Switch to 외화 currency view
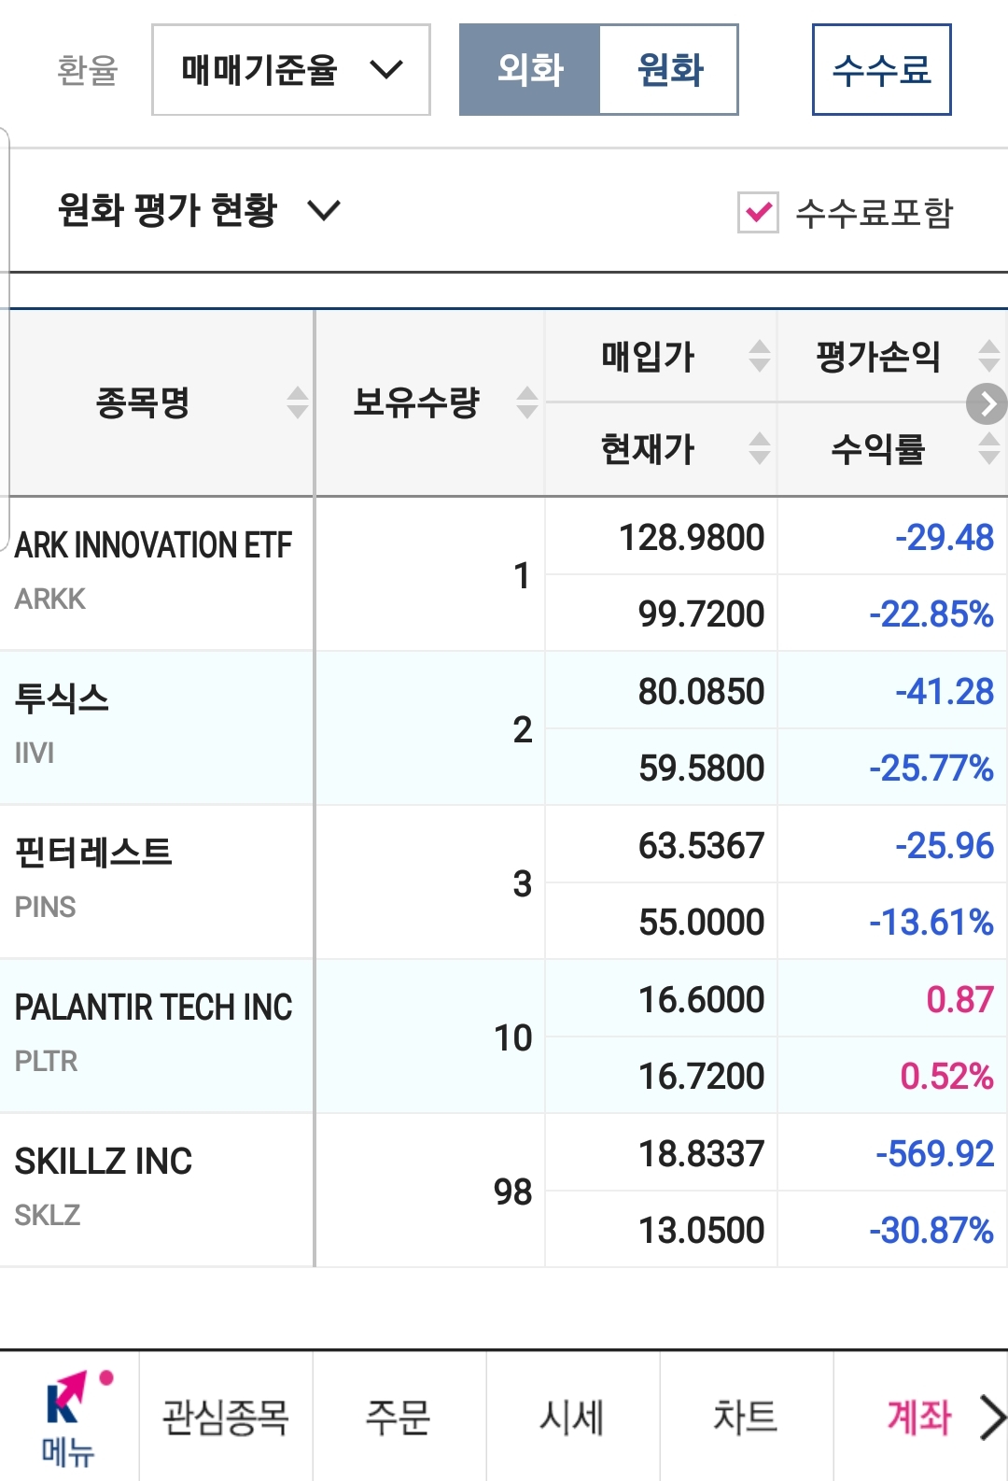The image size is (1008, 1481). point(529,70)
